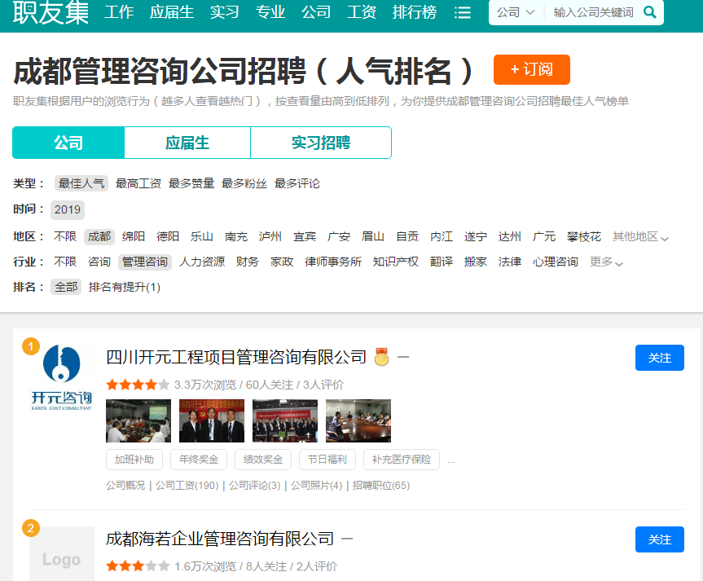Click the gold medal icon beside 四川开元
This screenshot has width=703, height=581.
coord(381,357)
